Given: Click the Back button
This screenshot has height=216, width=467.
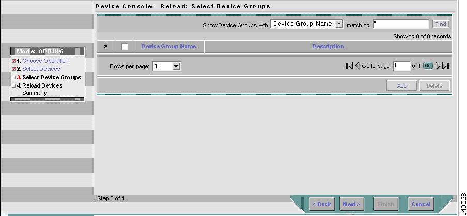Looking at the screenshot, I should coord(322,204).
